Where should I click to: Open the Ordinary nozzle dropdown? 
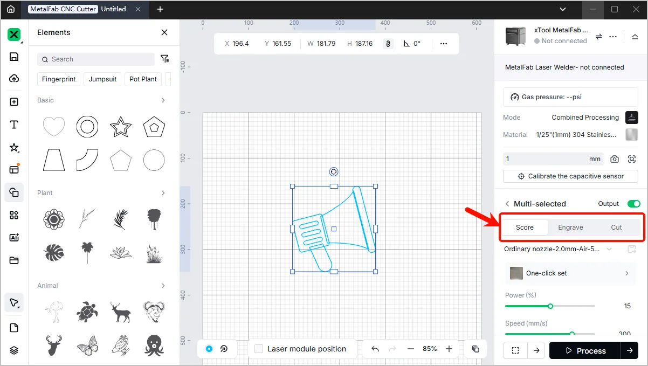[558, 249]
